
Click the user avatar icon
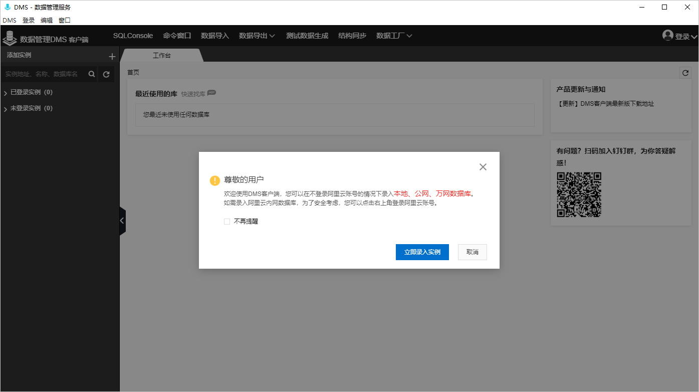pyautogui.click(x=667, y=35)
